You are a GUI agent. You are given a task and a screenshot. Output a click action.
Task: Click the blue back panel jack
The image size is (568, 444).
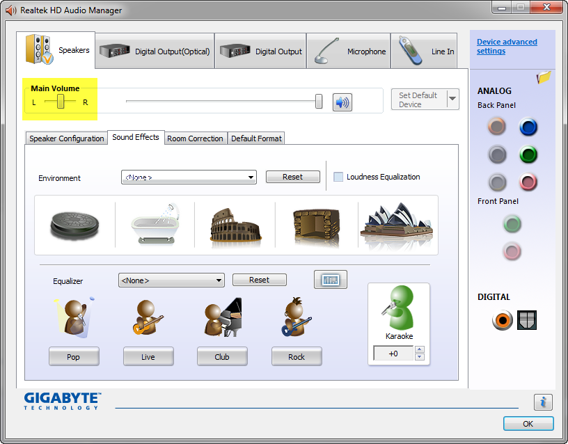coord(528,127)
